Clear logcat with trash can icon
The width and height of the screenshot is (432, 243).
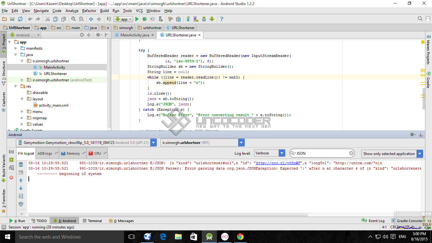(x=21, y=165)
